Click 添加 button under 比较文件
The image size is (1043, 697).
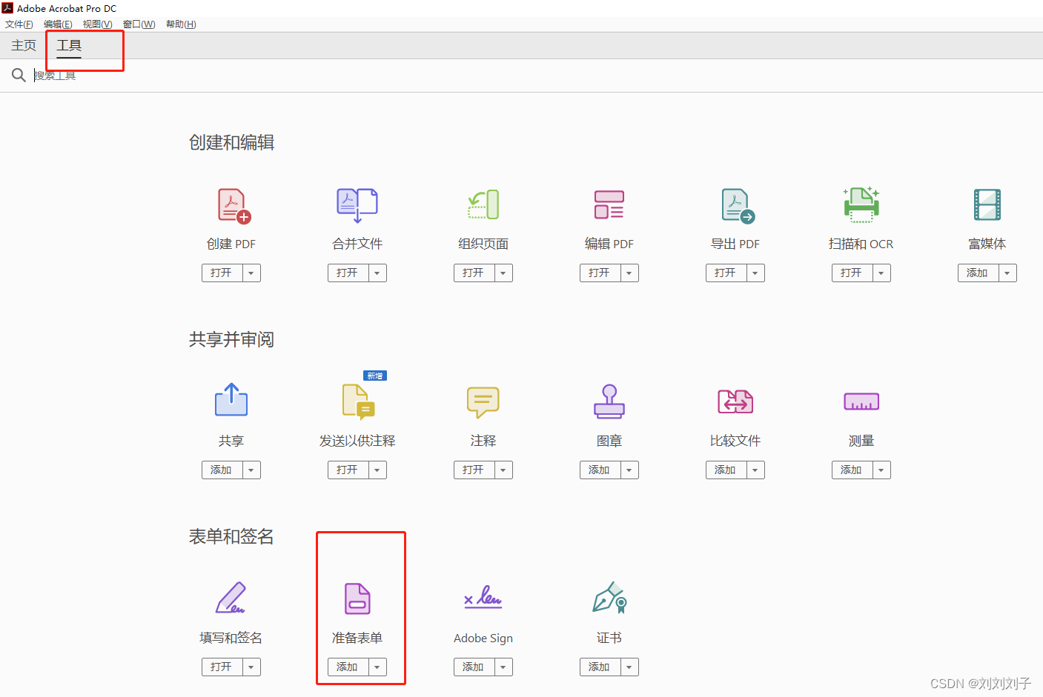tap(726, 470)
